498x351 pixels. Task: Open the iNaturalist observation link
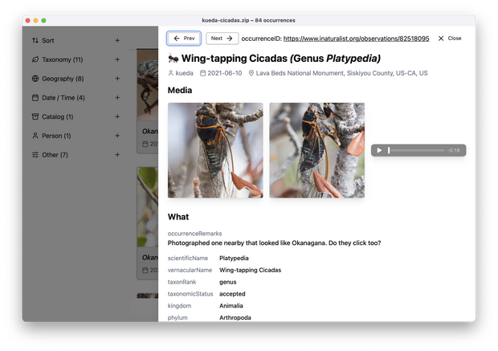pyautogui.click(x=356, y=39)
